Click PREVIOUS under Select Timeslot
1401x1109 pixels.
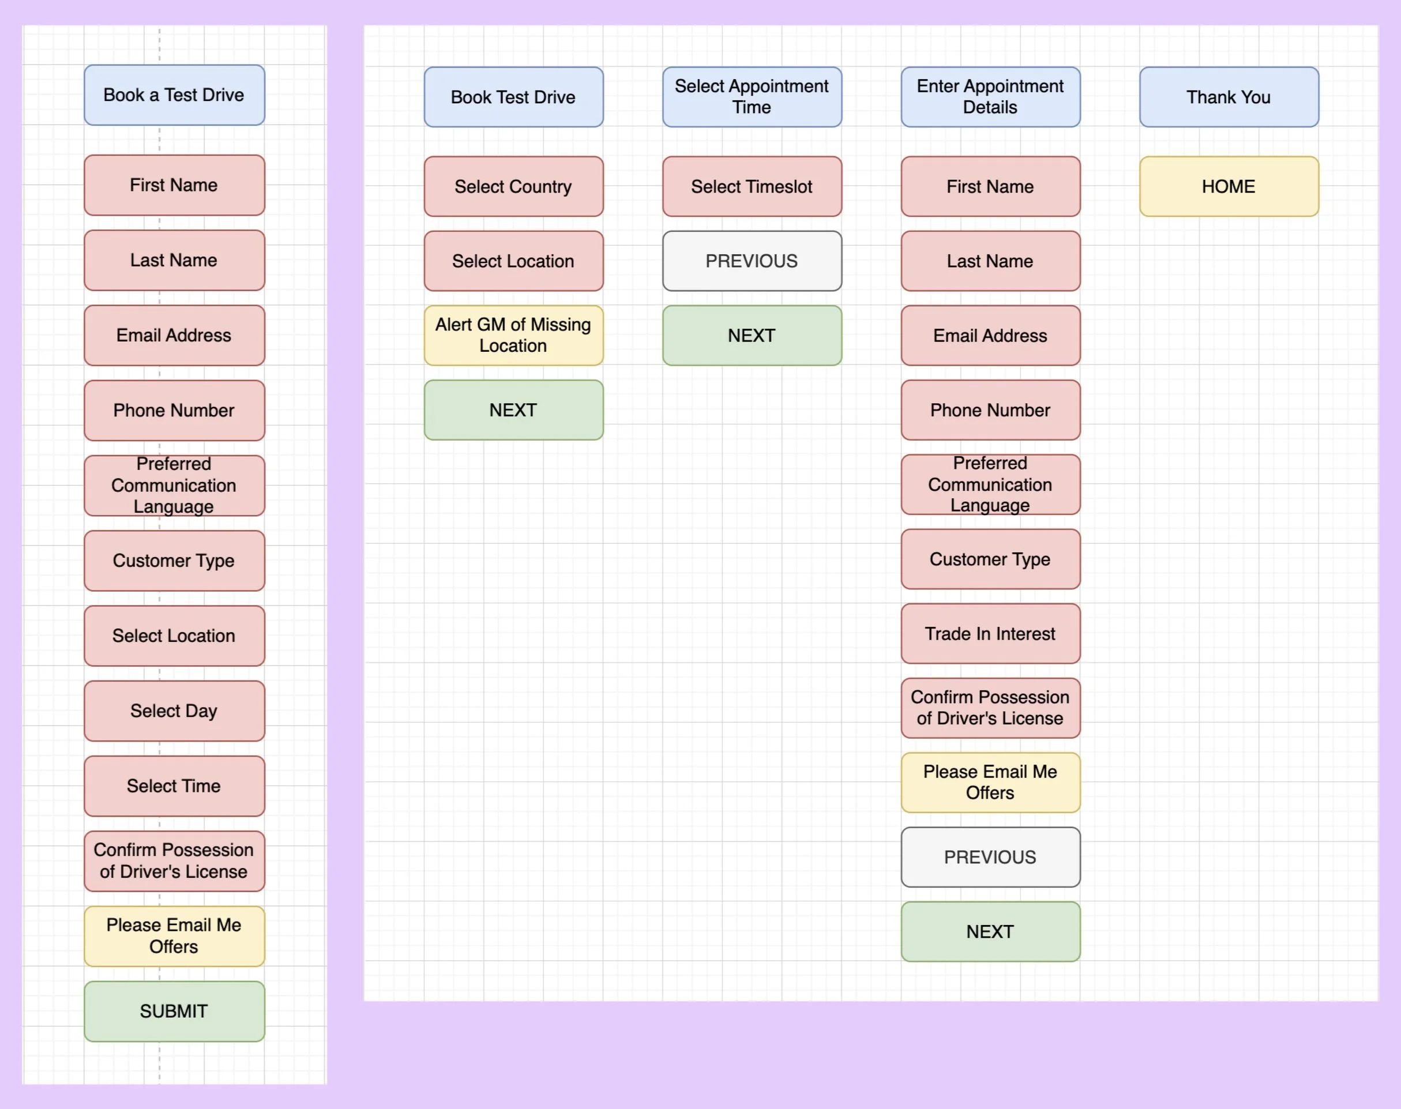click(x=751, y=261)
